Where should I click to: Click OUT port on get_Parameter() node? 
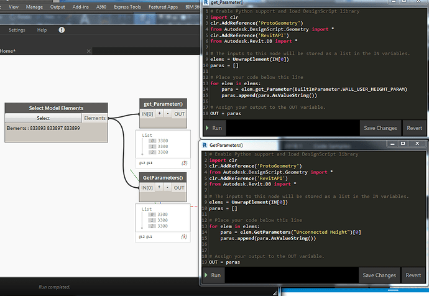click(179, 114)
